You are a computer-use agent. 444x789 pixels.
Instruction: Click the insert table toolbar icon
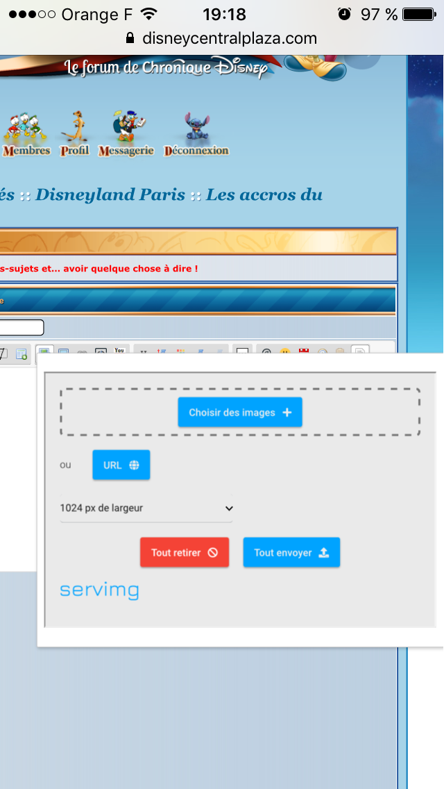(x=21, y=354)
